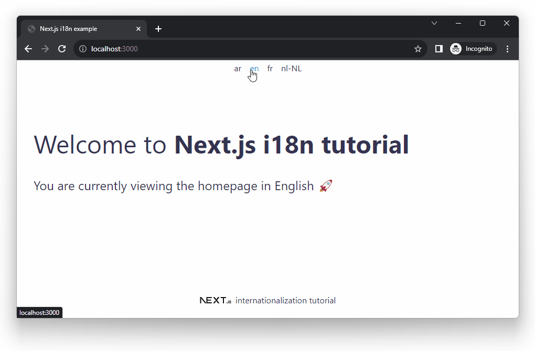Click the rocket emoji after English
The image size is (535, 351).
(x=326, y=186)
